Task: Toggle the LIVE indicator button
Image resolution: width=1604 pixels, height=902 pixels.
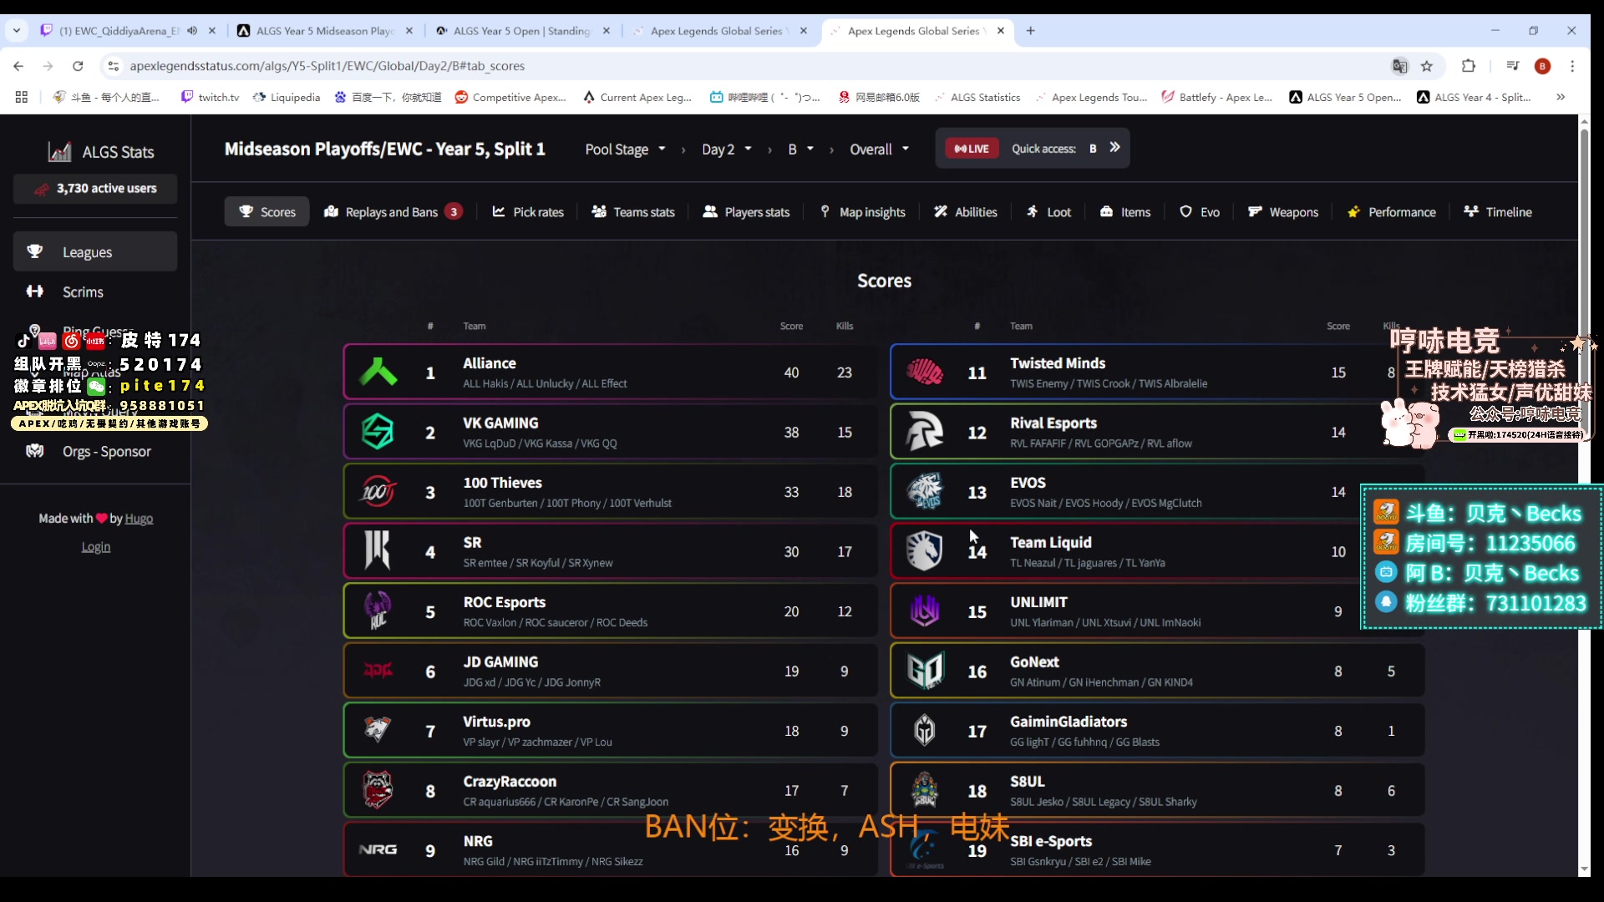Action: [972, 149]
